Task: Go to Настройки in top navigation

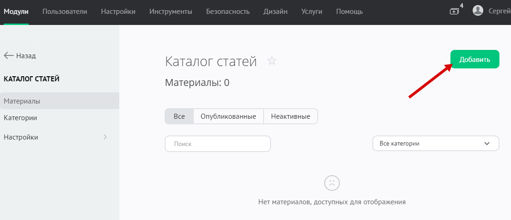Action: [118, 11]
